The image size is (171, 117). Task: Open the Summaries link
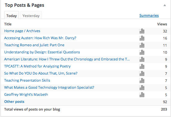(x=149, y=15)
